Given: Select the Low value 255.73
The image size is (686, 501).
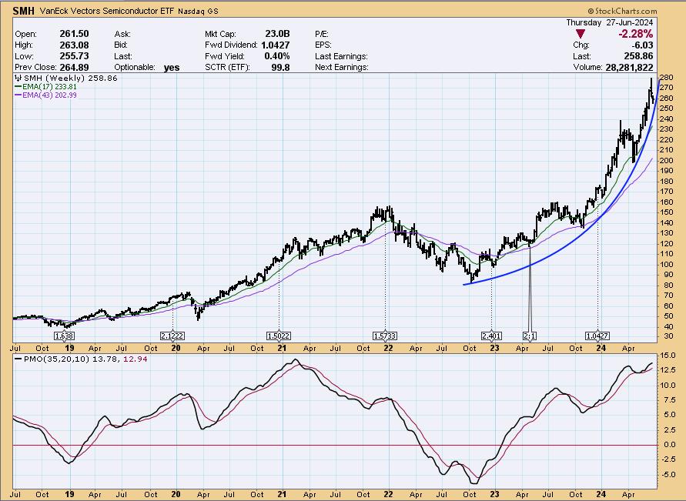Looking at the screenshot, I should click(74, 56).
